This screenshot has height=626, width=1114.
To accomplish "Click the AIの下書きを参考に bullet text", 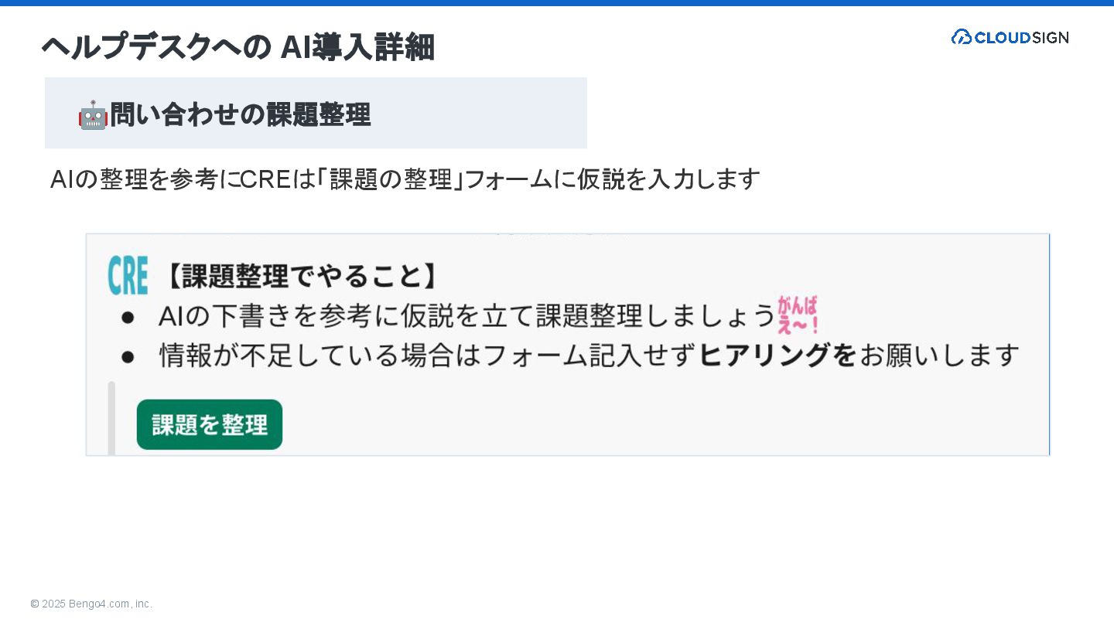I will (466, 316).
